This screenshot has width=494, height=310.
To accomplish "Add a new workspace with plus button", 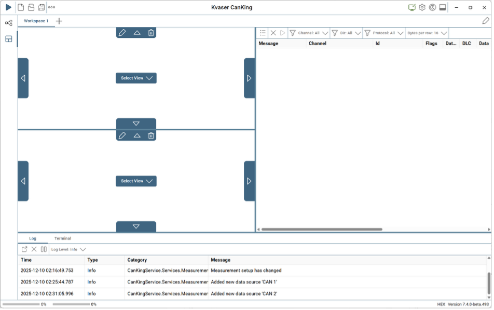I will point(59,21).
